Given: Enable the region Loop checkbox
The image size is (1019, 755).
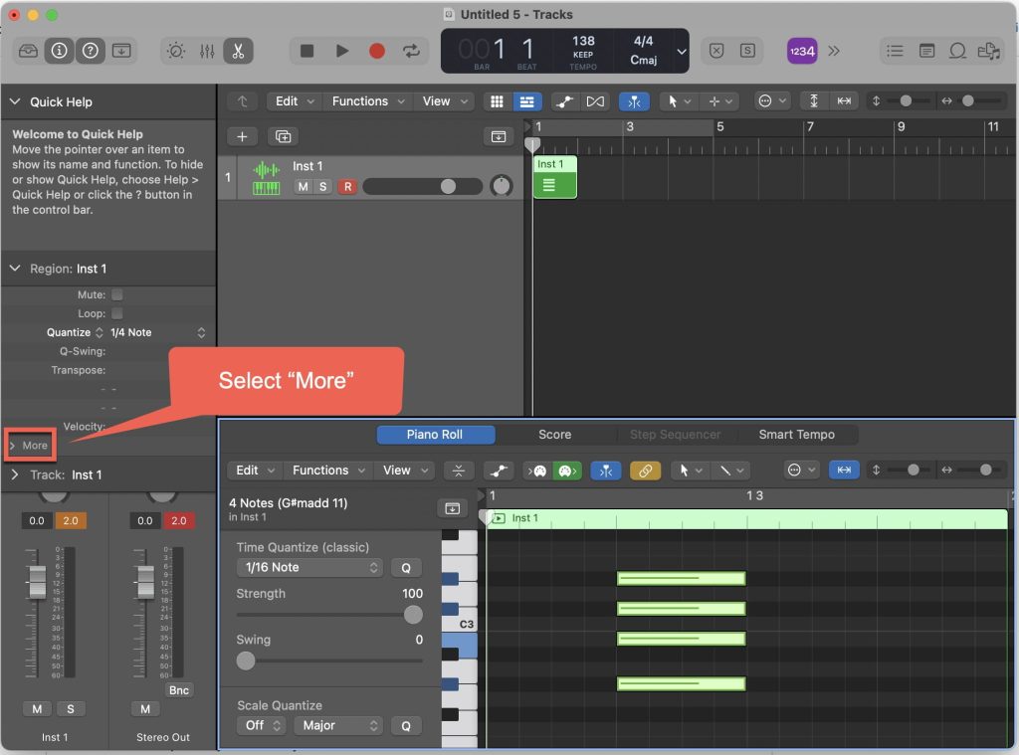Looking at the screenshot, I should tap(116, 313).
